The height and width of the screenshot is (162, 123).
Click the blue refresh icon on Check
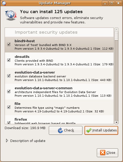pos(60,130)
